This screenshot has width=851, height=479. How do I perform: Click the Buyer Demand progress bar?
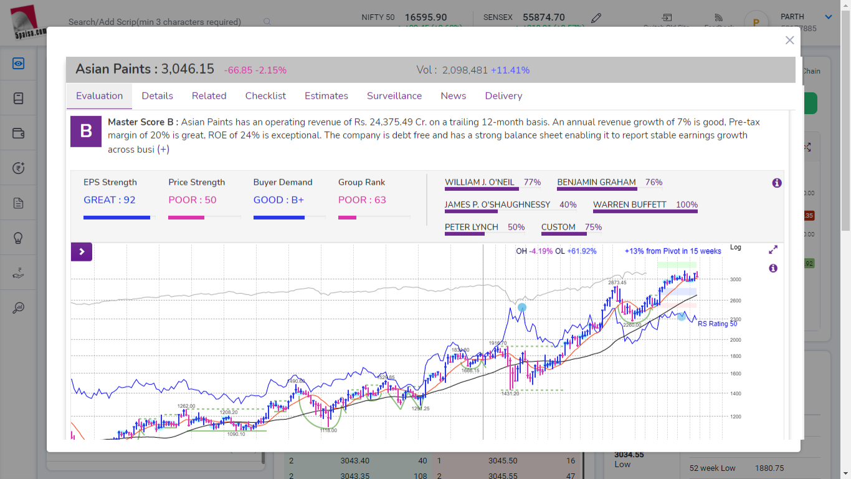289,217
